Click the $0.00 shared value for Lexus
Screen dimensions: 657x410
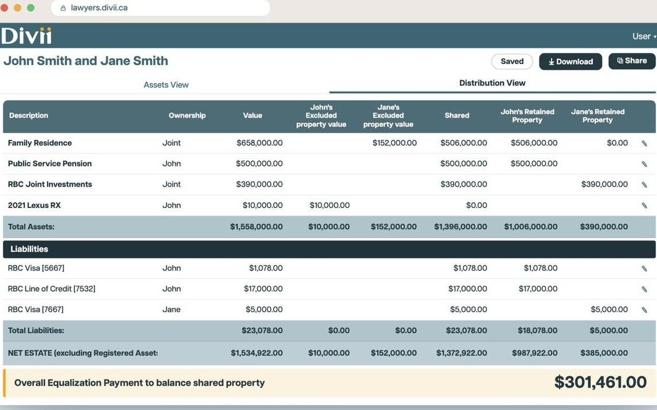[x=477, y=205]
